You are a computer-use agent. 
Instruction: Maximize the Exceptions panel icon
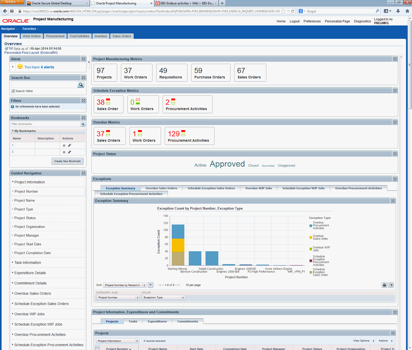pos(395,179)
